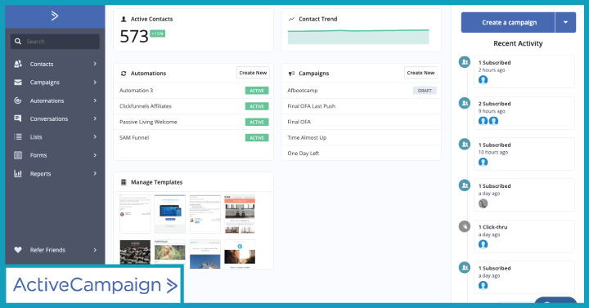The image size is (589, 308).
Task: Click the DRAFT badge on Afbootcamp
Action: (x=425, y=91)
